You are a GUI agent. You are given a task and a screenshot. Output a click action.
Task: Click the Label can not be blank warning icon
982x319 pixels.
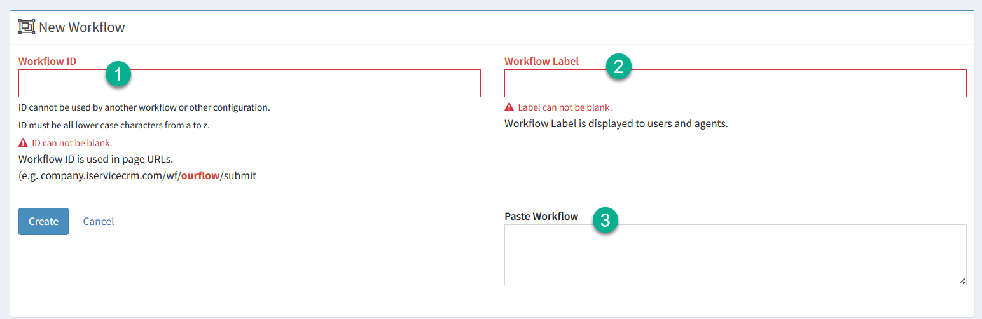[x=509, y=107]
